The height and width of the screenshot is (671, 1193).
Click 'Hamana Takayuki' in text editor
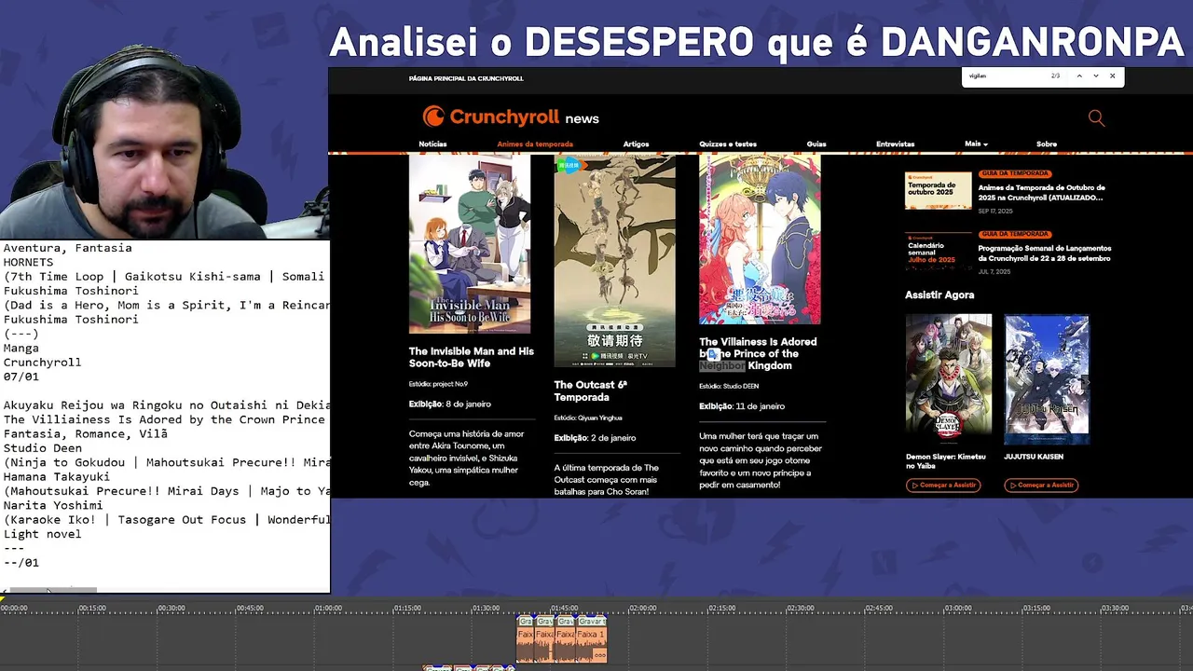point(56,476)
